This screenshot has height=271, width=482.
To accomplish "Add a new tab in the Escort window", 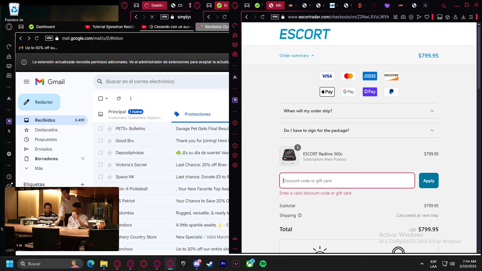I will (425, 5).
